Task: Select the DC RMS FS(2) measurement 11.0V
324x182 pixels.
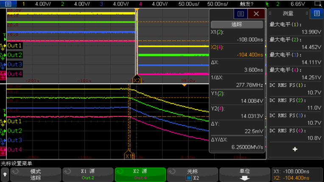Action: click(x=295, y=104)
